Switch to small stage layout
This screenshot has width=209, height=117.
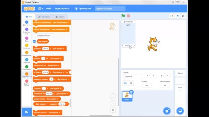tap(172, 16)
